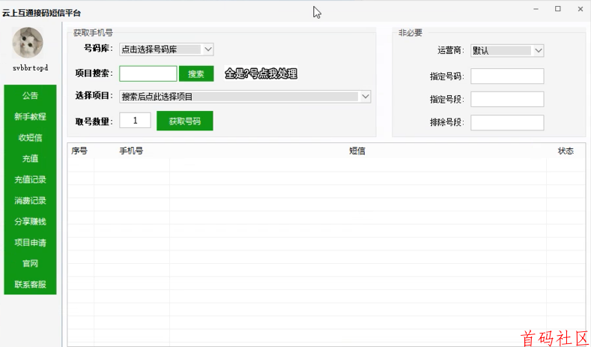Screen dimensions: 591x347
Task: View 充值记录 in sidebar
Action: [x=30, y=180]
